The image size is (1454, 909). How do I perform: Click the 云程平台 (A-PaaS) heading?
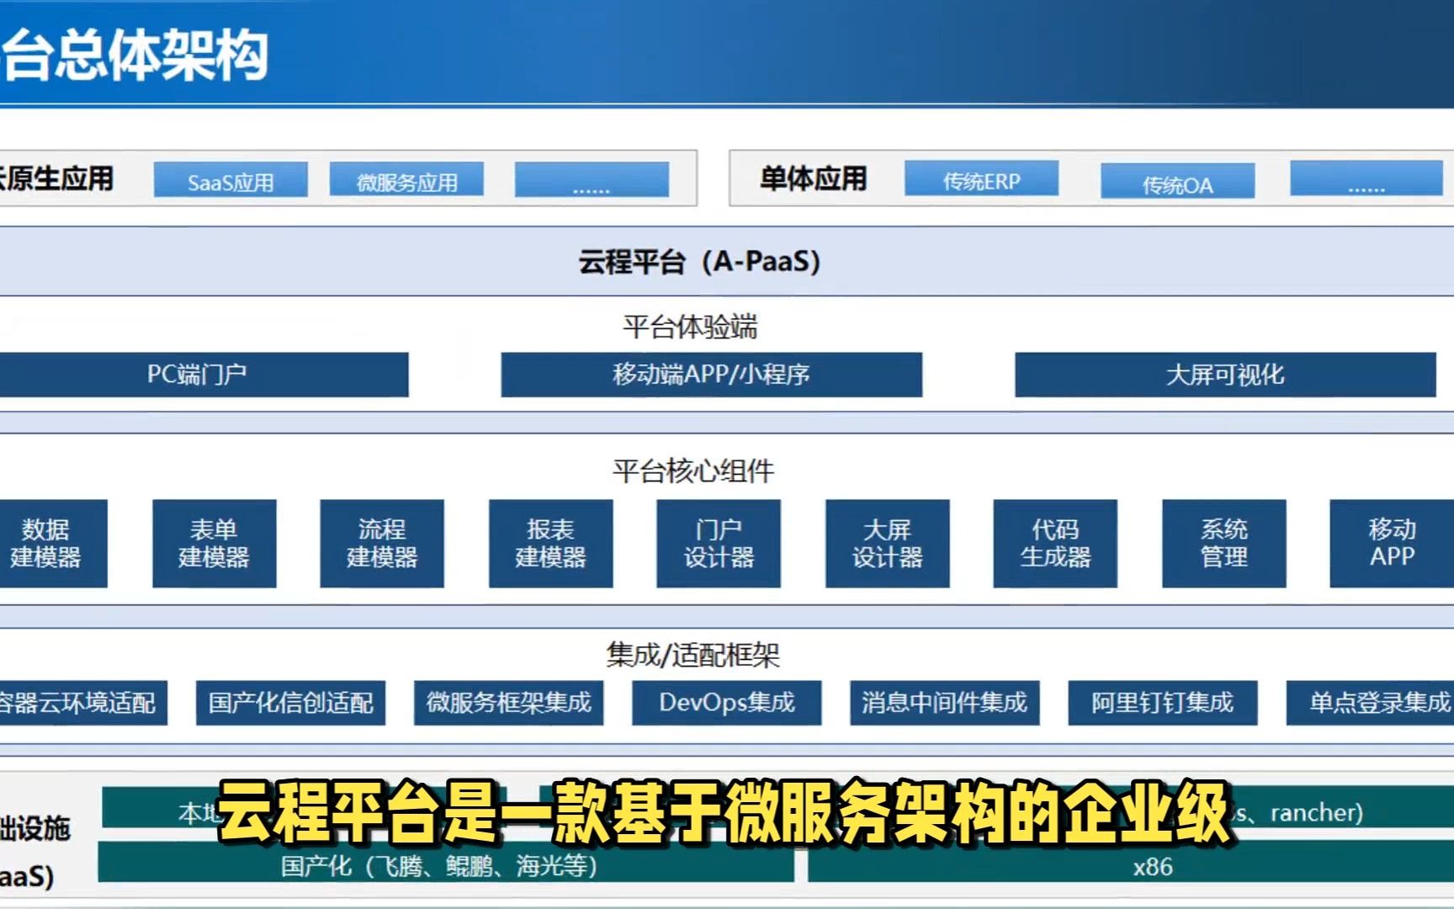coord(698,262)
